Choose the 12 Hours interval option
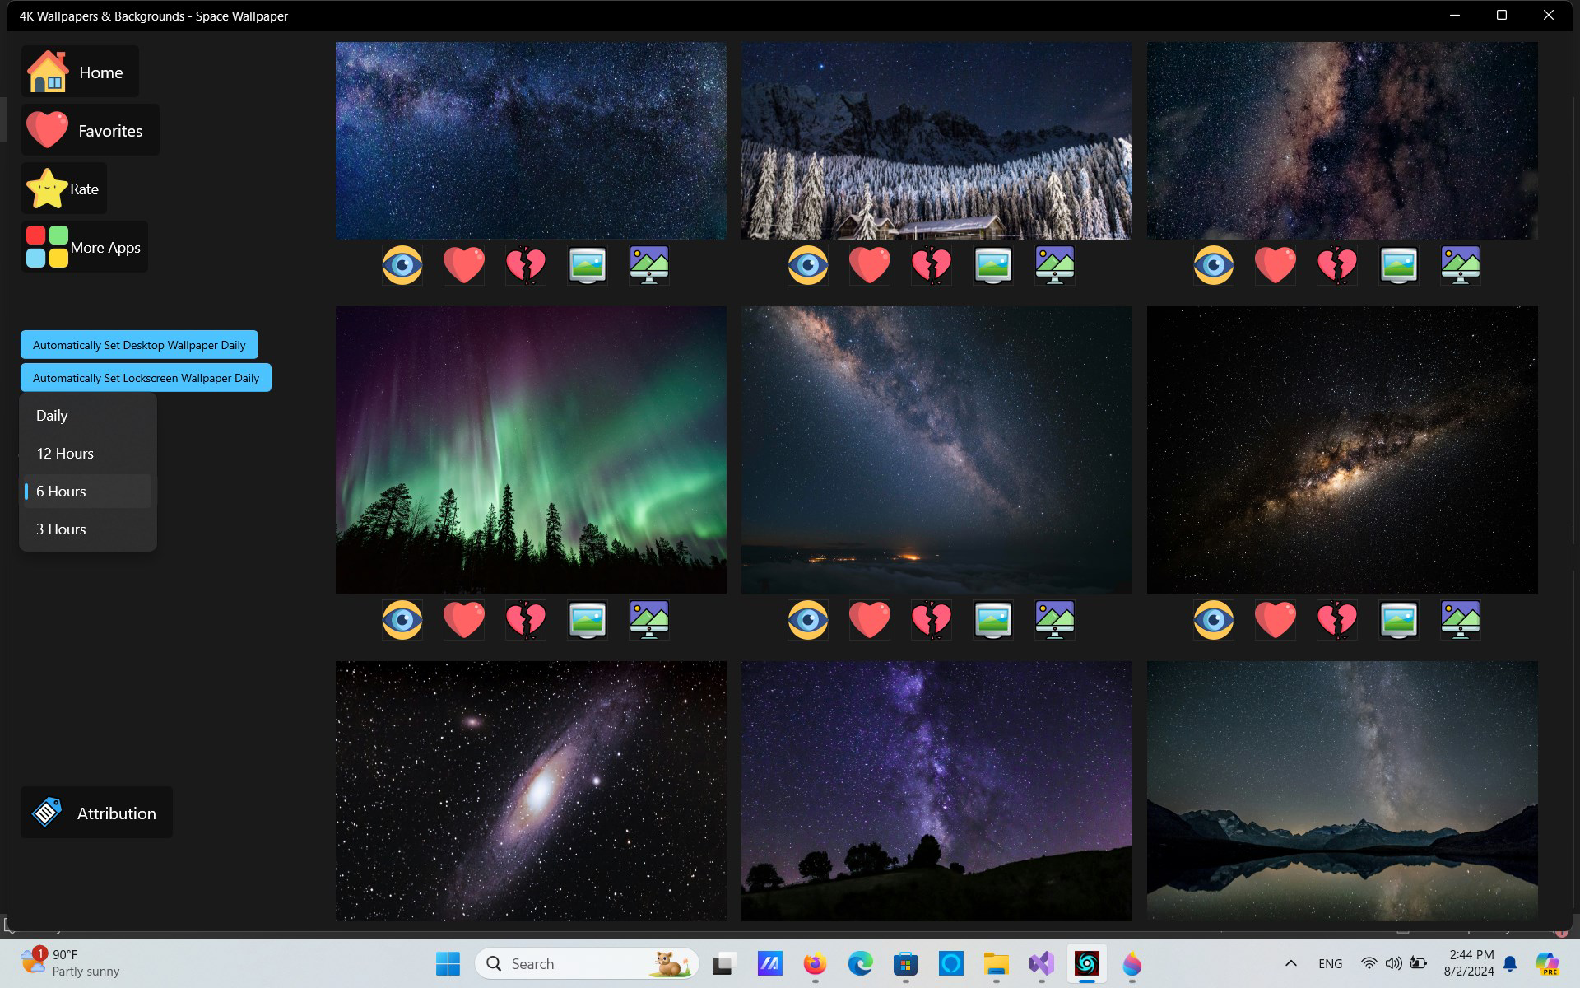 point(88,454)
